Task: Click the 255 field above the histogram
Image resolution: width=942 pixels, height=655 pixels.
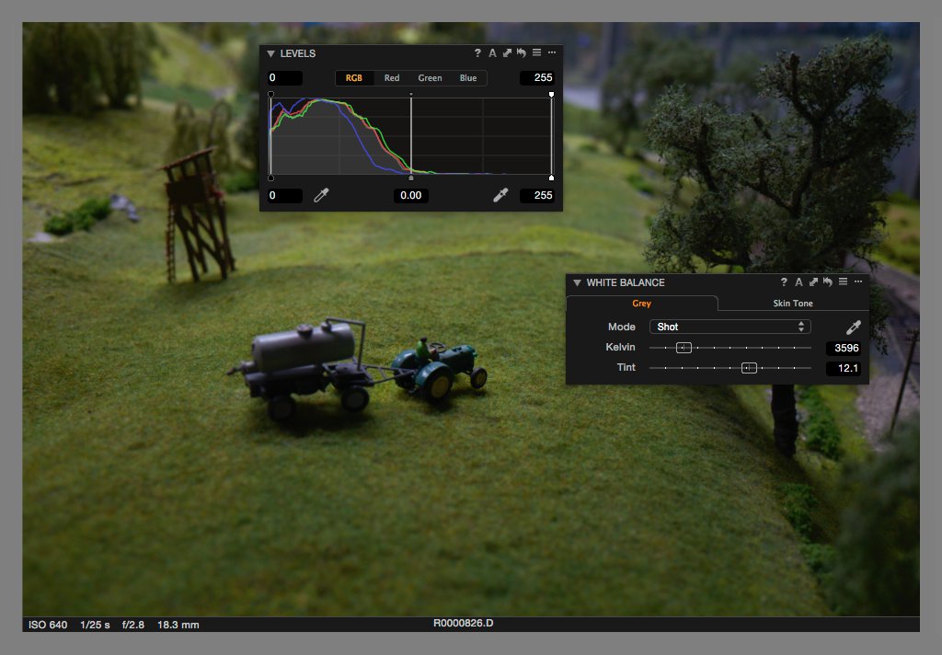Action: click(x=537, y=77)
